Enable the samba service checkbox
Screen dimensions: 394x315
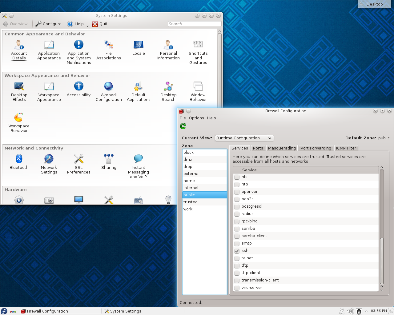237,229
